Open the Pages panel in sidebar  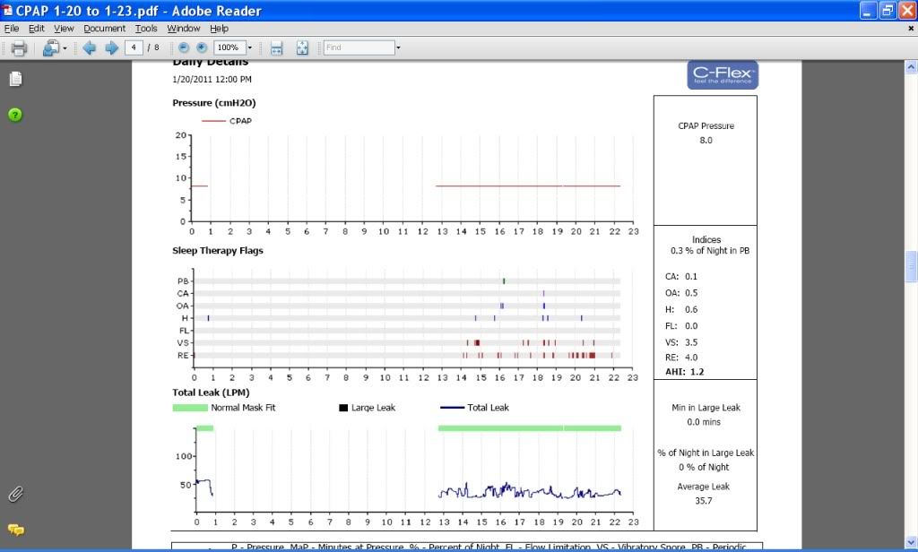pyautogui.click(x=15, y=79)
